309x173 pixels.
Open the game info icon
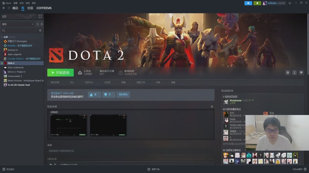(x=294, y=73)
